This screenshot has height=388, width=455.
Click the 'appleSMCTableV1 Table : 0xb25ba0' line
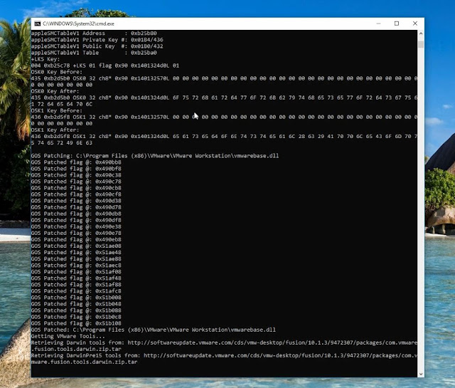[x=94, y=53]
